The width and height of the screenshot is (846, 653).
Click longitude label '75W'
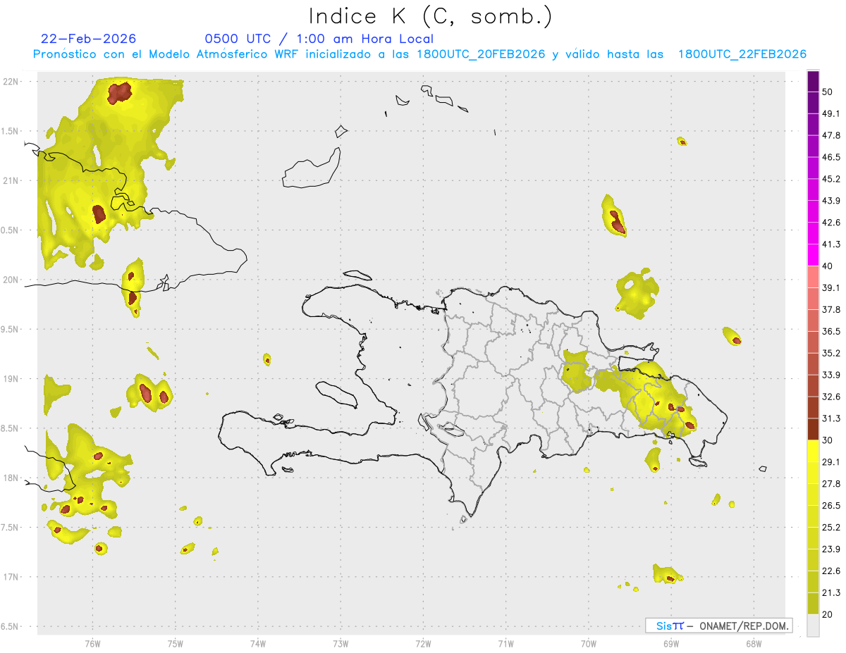tap(176, 644)
